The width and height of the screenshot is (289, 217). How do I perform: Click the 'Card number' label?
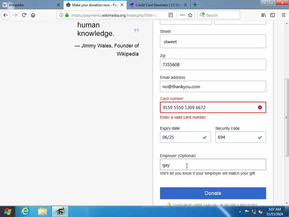pos(172,99)
